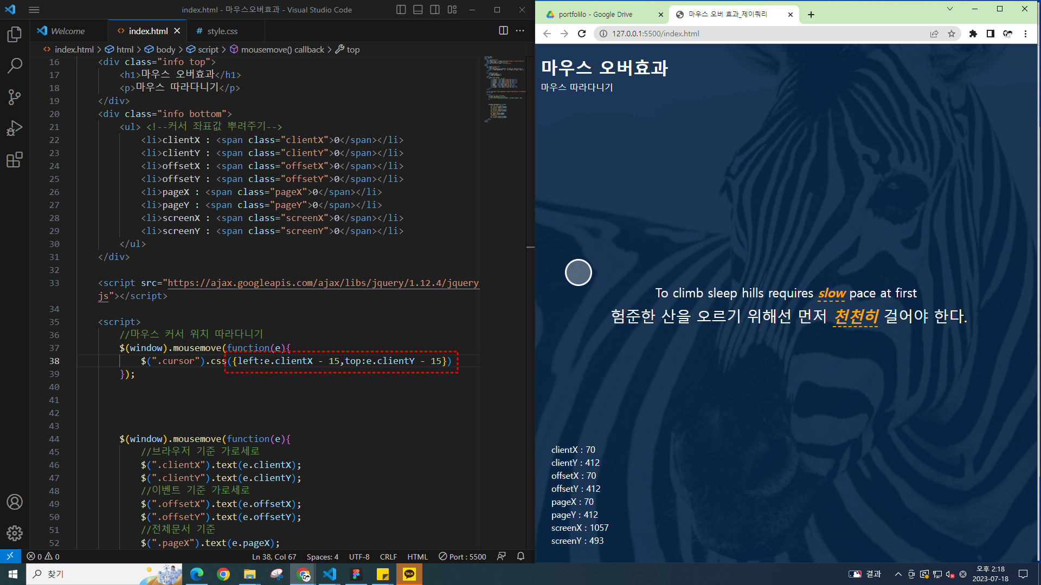Click the Chrome address bar URL
Viewport: 1041px width, 585px height.
point(656,34)
